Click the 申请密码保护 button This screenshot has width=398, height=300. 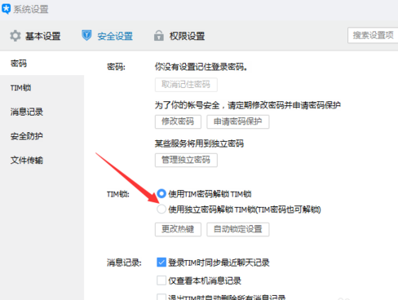tap(238, 121)
